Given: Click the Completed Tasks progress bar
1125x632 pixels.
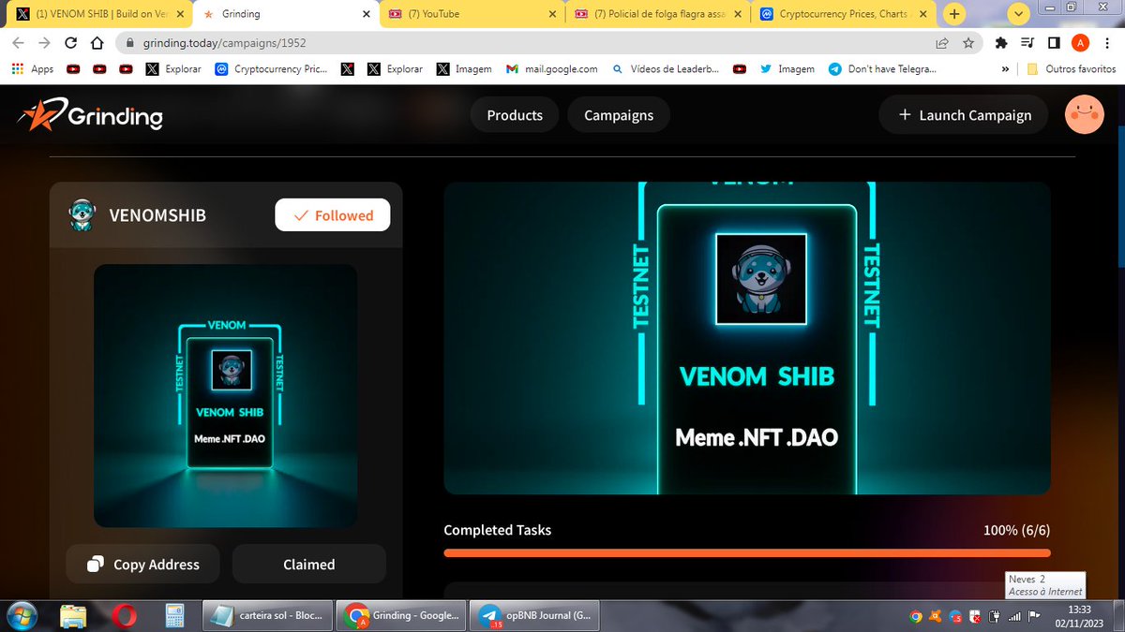Looking at the screenshot, I should click(747, 552).
